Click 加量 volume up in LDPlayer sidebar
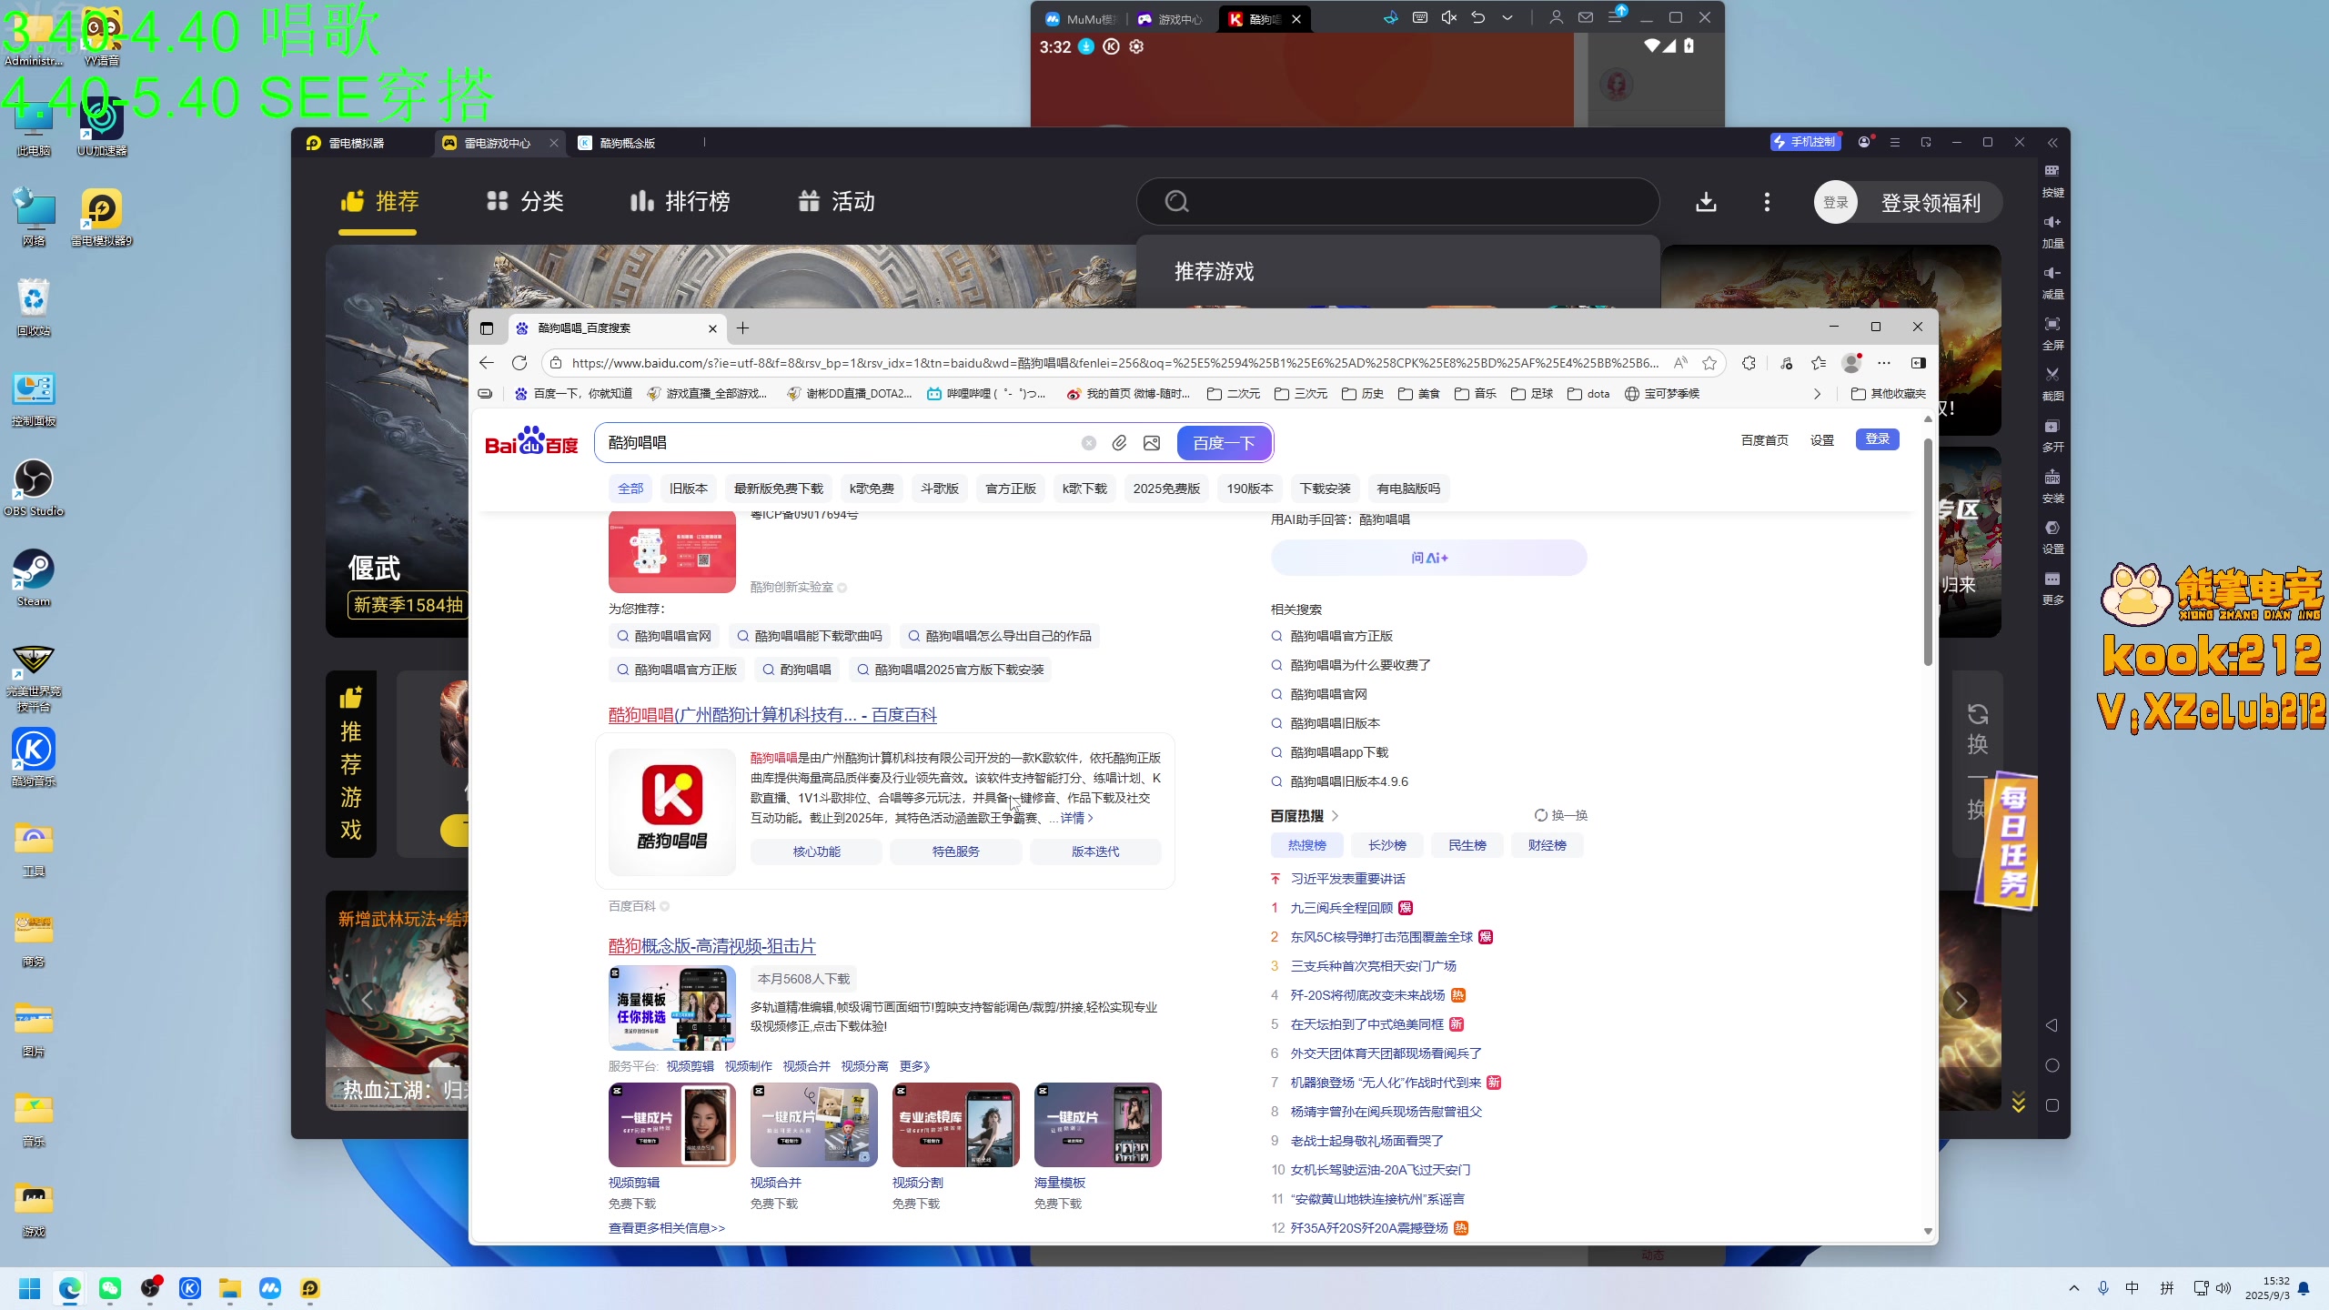Image resolution: width=2329 pixels, height=1310 pixels. tap(2052, 230)
